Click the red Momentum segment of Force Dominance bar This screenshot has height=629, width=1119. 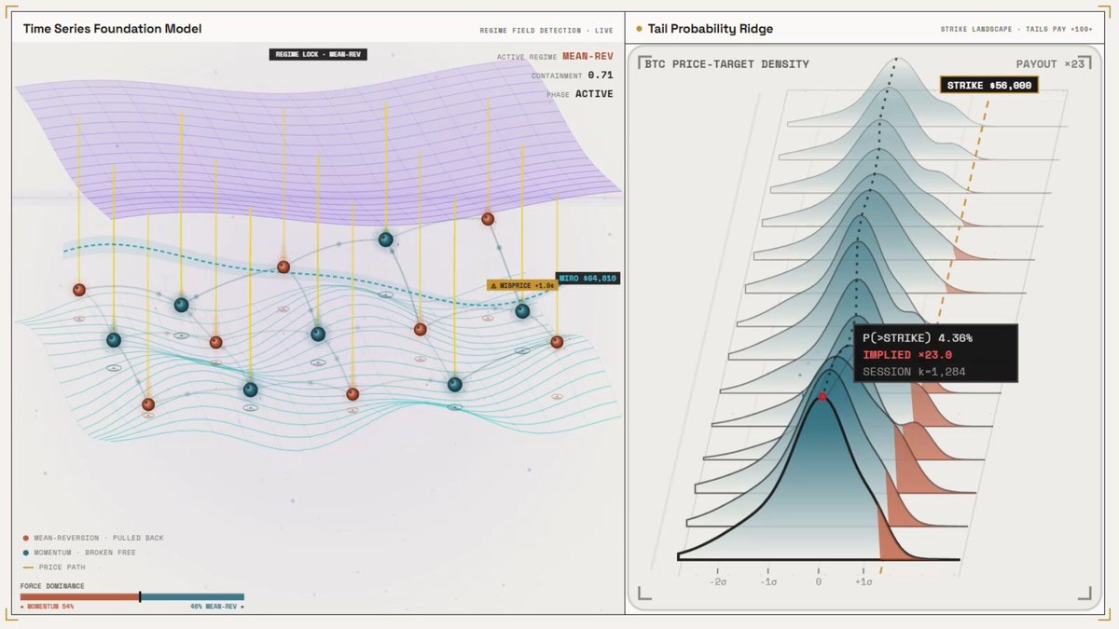pyautogui.click(x=79, y=596)
